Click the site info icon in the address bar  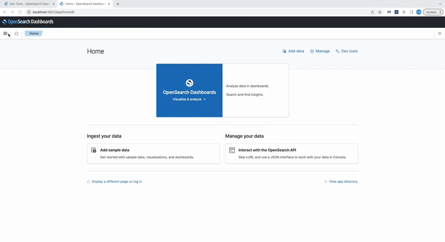(29, 12)
